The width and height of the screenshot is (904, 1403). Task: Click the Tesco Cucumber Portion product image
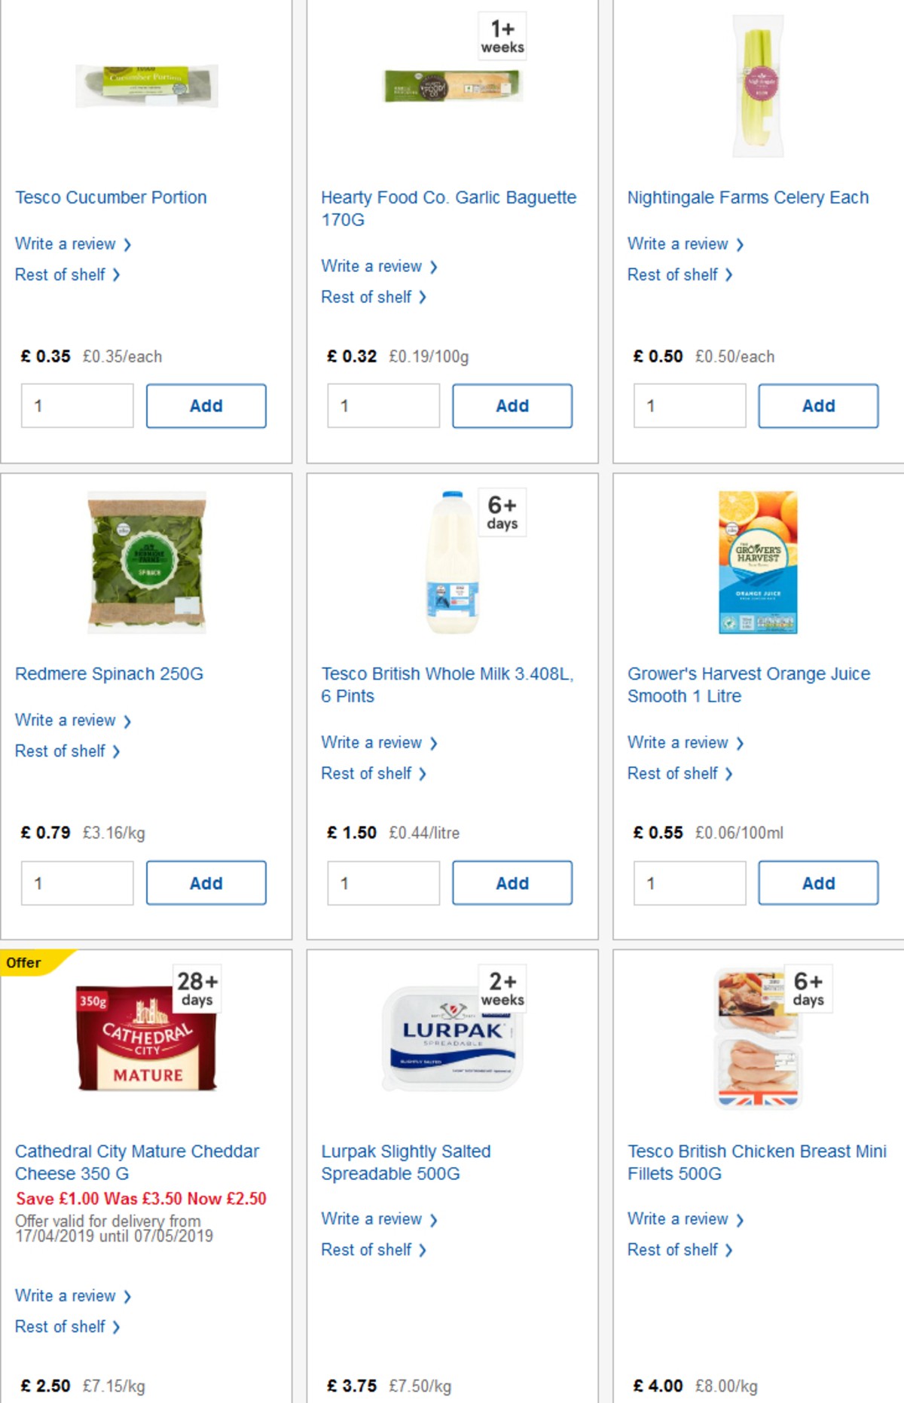(x=145, y=85)
